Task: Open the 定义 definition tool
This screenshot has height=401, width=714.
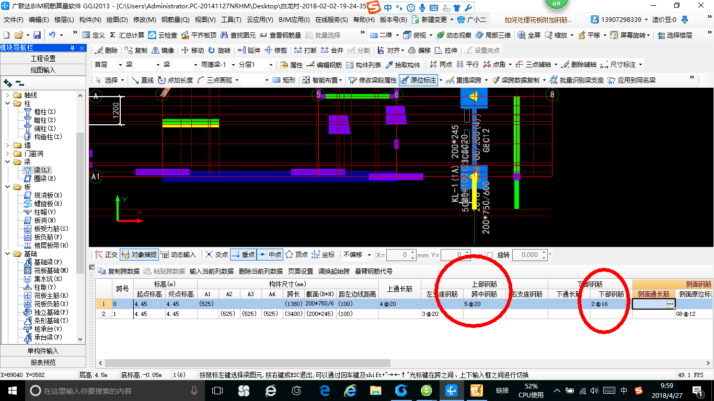Action: pyautogui.click(x=94, y=35)
